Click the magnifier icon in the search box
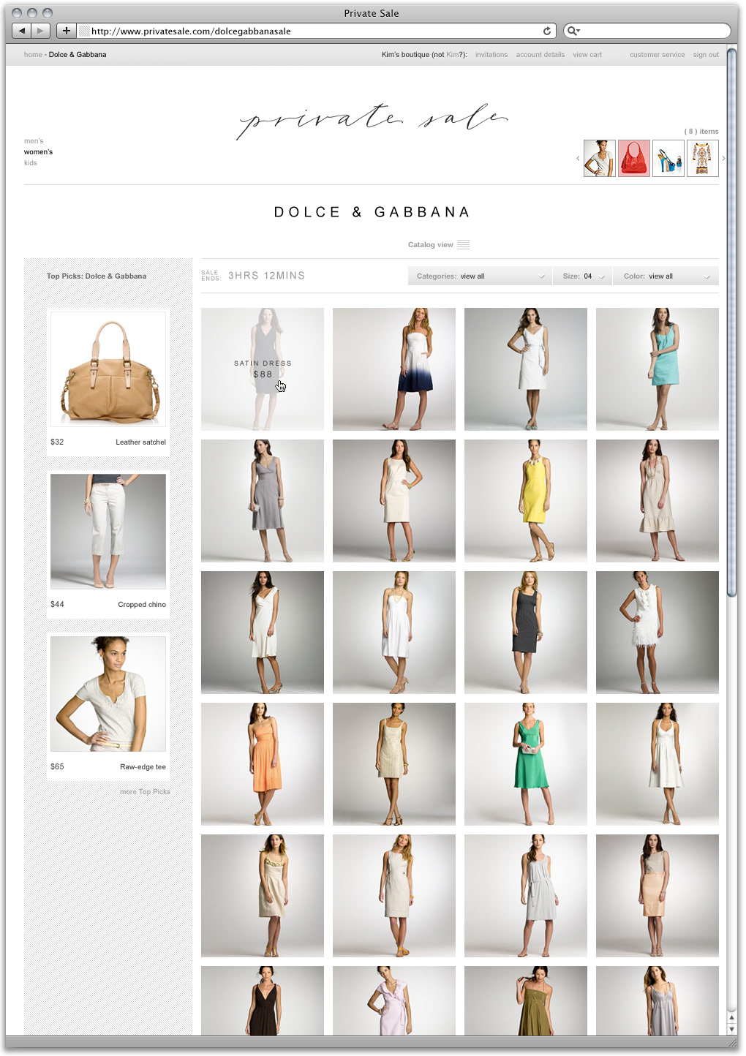This screenshot has width=746, height=1056. [x=573, y=31]
